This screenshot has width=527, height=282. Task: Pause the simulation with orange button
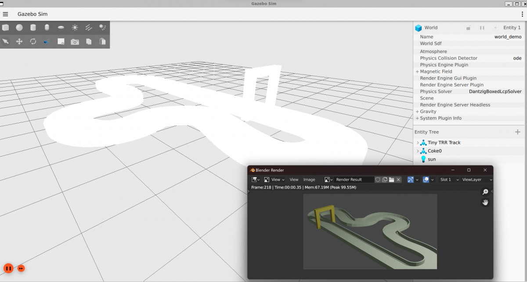pos(8,268)
